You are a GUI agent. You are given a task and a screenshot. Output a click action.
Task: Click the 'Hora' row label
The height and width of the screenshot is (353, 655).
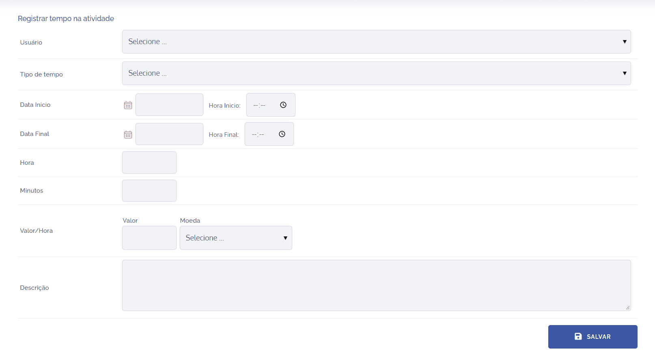point(27,163)
